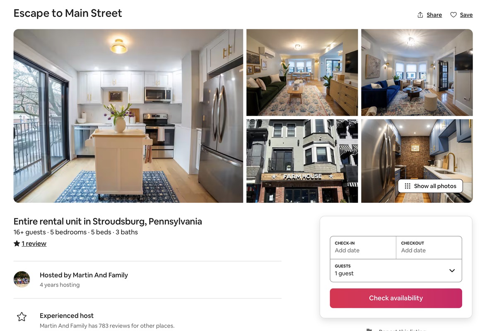
Task: Click the Experienced host star icon
Action: tap(22, 317)
